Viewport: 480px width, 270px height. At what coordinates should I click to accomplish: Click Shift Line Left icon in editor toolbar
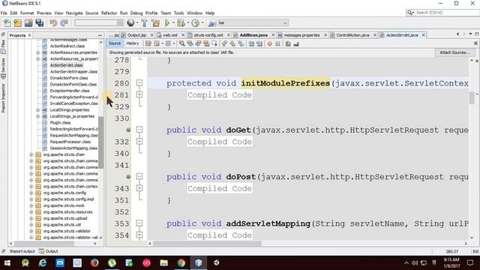(251, 43)
